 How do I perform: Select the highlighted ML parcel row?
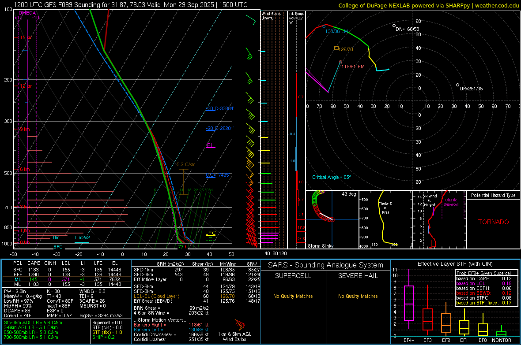coord(67,279)
